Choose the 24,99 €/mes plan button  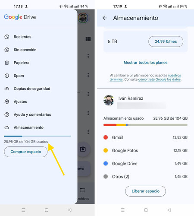tap(166, 41)
